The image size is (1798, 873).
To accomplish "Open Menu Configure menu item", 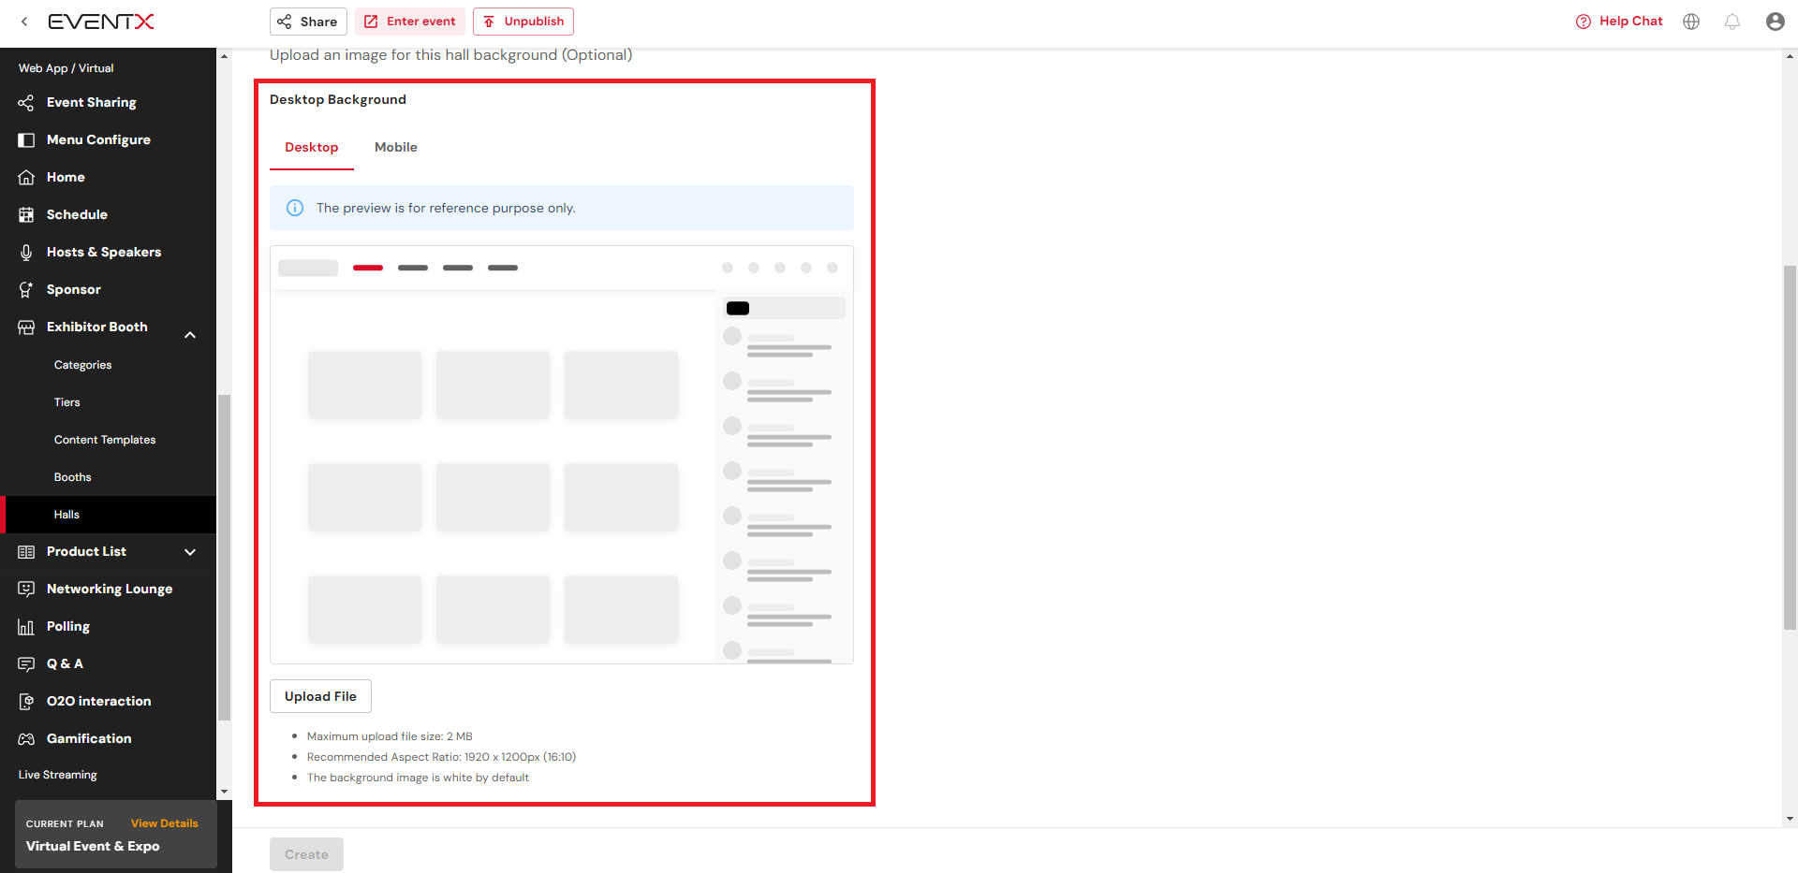I will [x=98, y=140].
